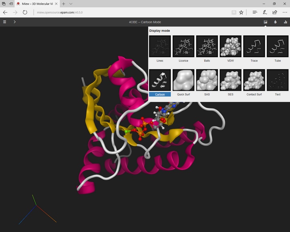Select the SAS surface mode
Viewport: 290px width, 232px height.
point(207,80)
